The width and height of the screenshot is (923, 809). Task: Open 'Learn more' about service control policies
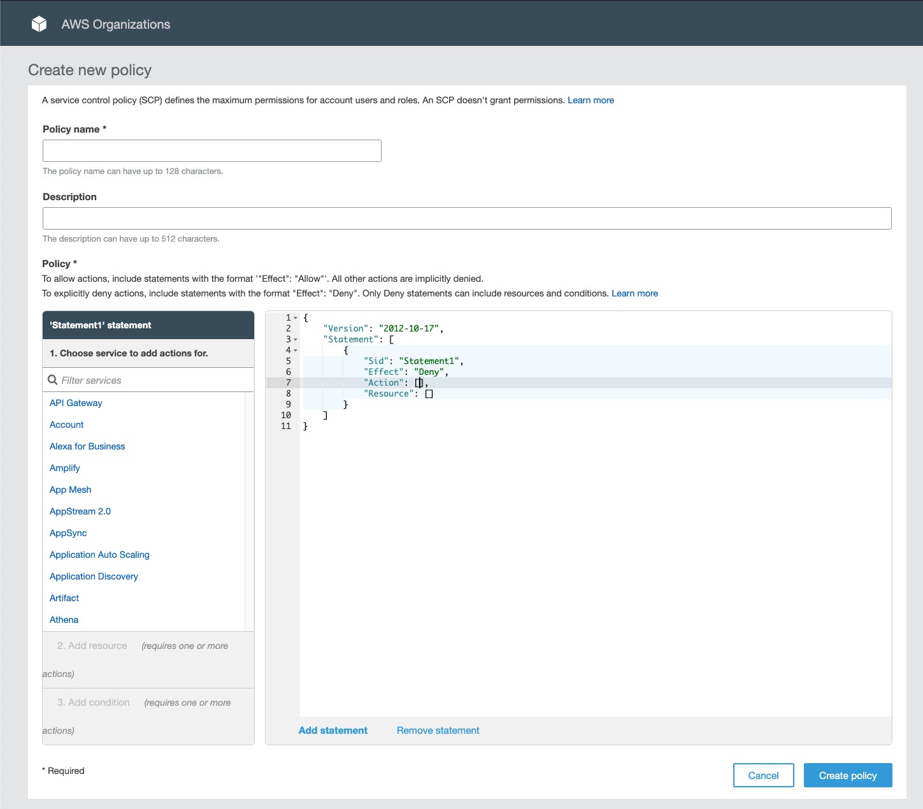point(590,100)
